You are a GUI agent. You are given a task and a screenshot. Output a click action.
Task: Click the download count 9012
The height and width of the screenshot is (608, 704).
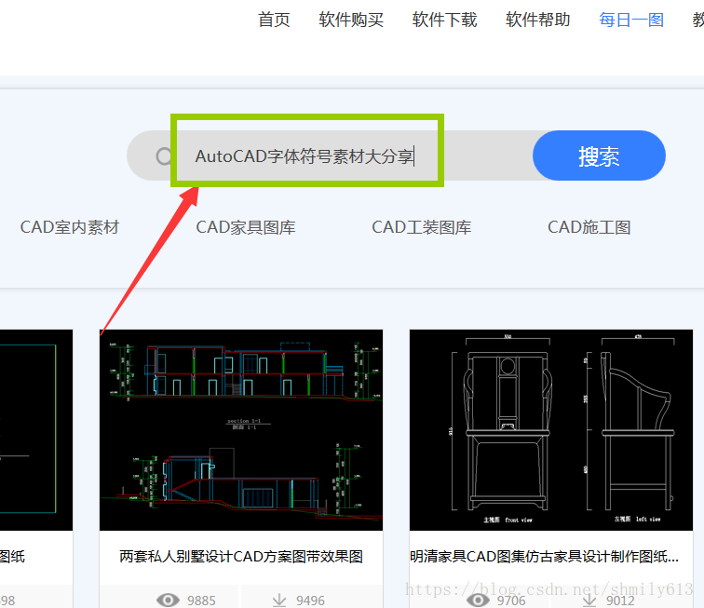click(x=620, y=601)
